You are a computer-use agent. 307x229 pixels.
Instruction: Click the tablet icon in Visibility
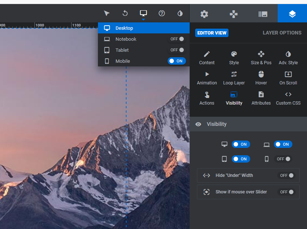(x=224, y=159)
